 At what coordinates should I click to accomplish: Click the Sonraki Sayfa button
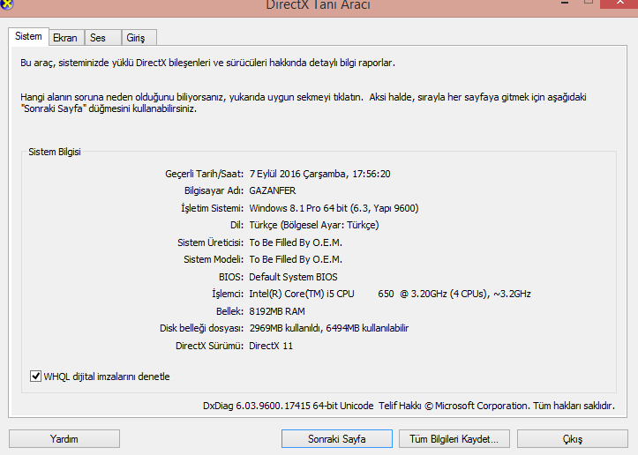click(337, 439)
